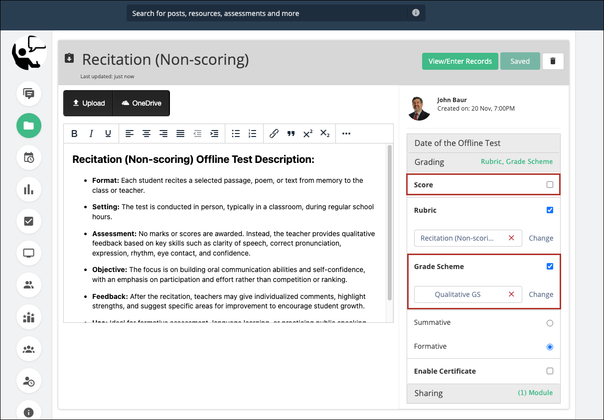The width and height of the screenshot is (604, 420).
Task: Delete the offline test with the trash icon
Action: pyautogui.click(x=553, y=61)
